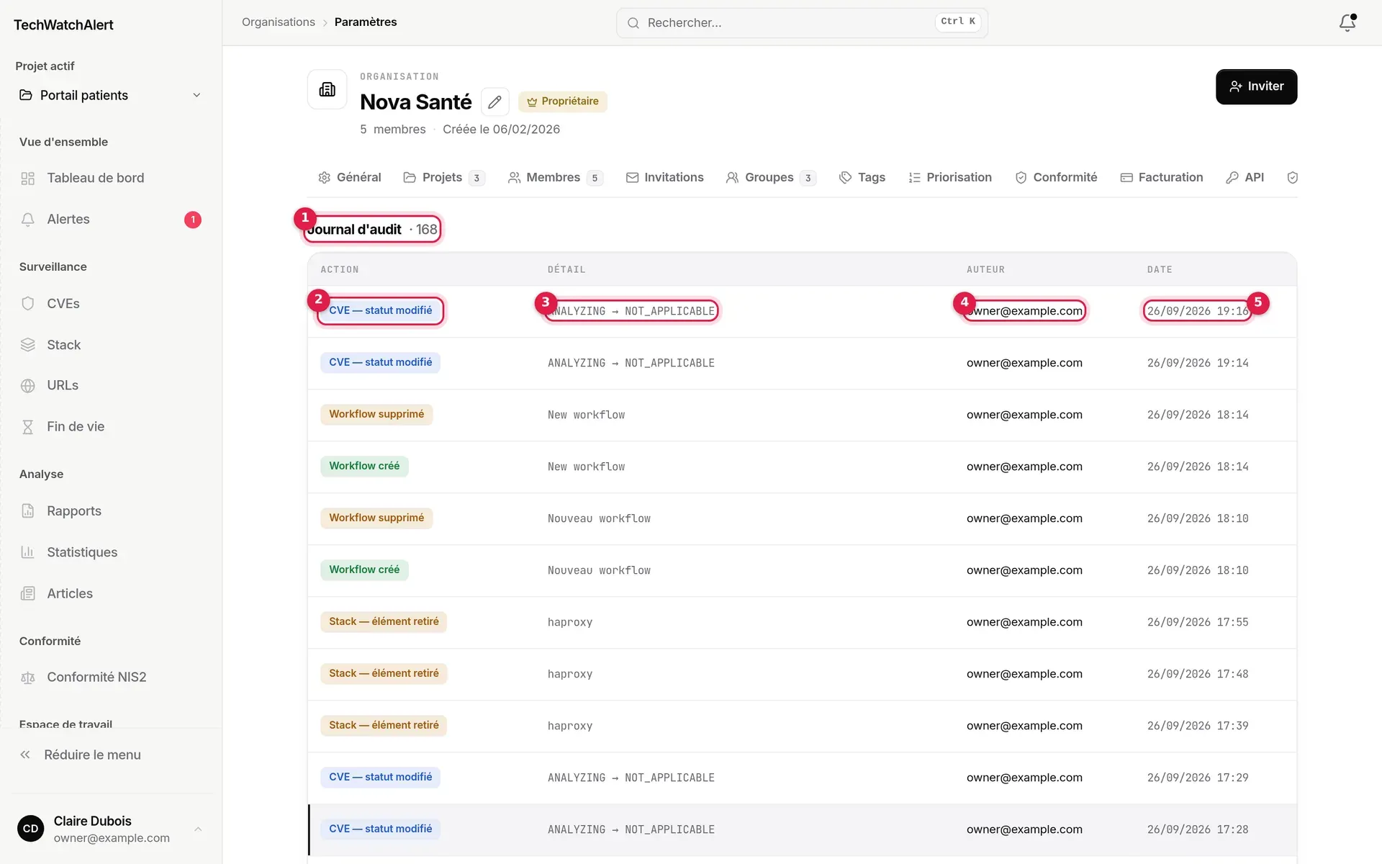The image size is (1382, 864).
Task: Click CVE statut modifié badge at 19:14
Action: pyautogui.click(x=380, y=363)
